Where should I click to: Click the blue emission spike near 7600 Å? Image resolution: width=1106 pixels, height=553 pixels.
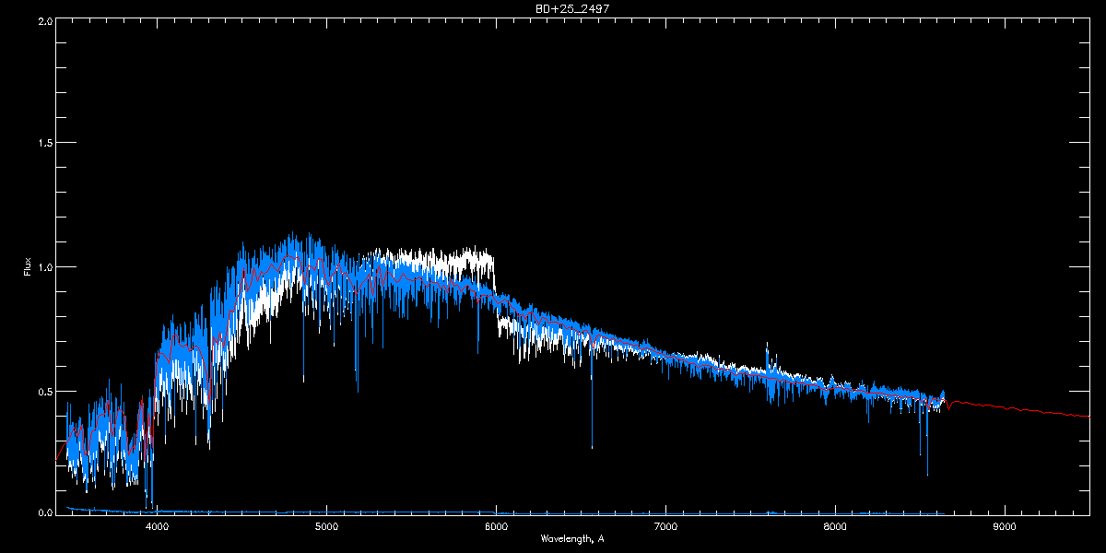[x=767, y=355]
